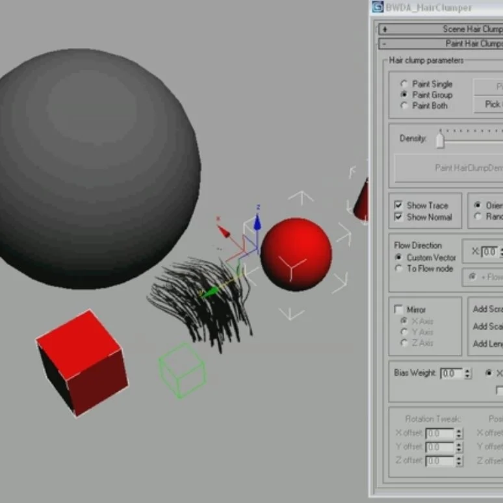Click the Rotation Tweak Z offset field
The width and height of the screenshot is (503, 503).
[439, 461]
